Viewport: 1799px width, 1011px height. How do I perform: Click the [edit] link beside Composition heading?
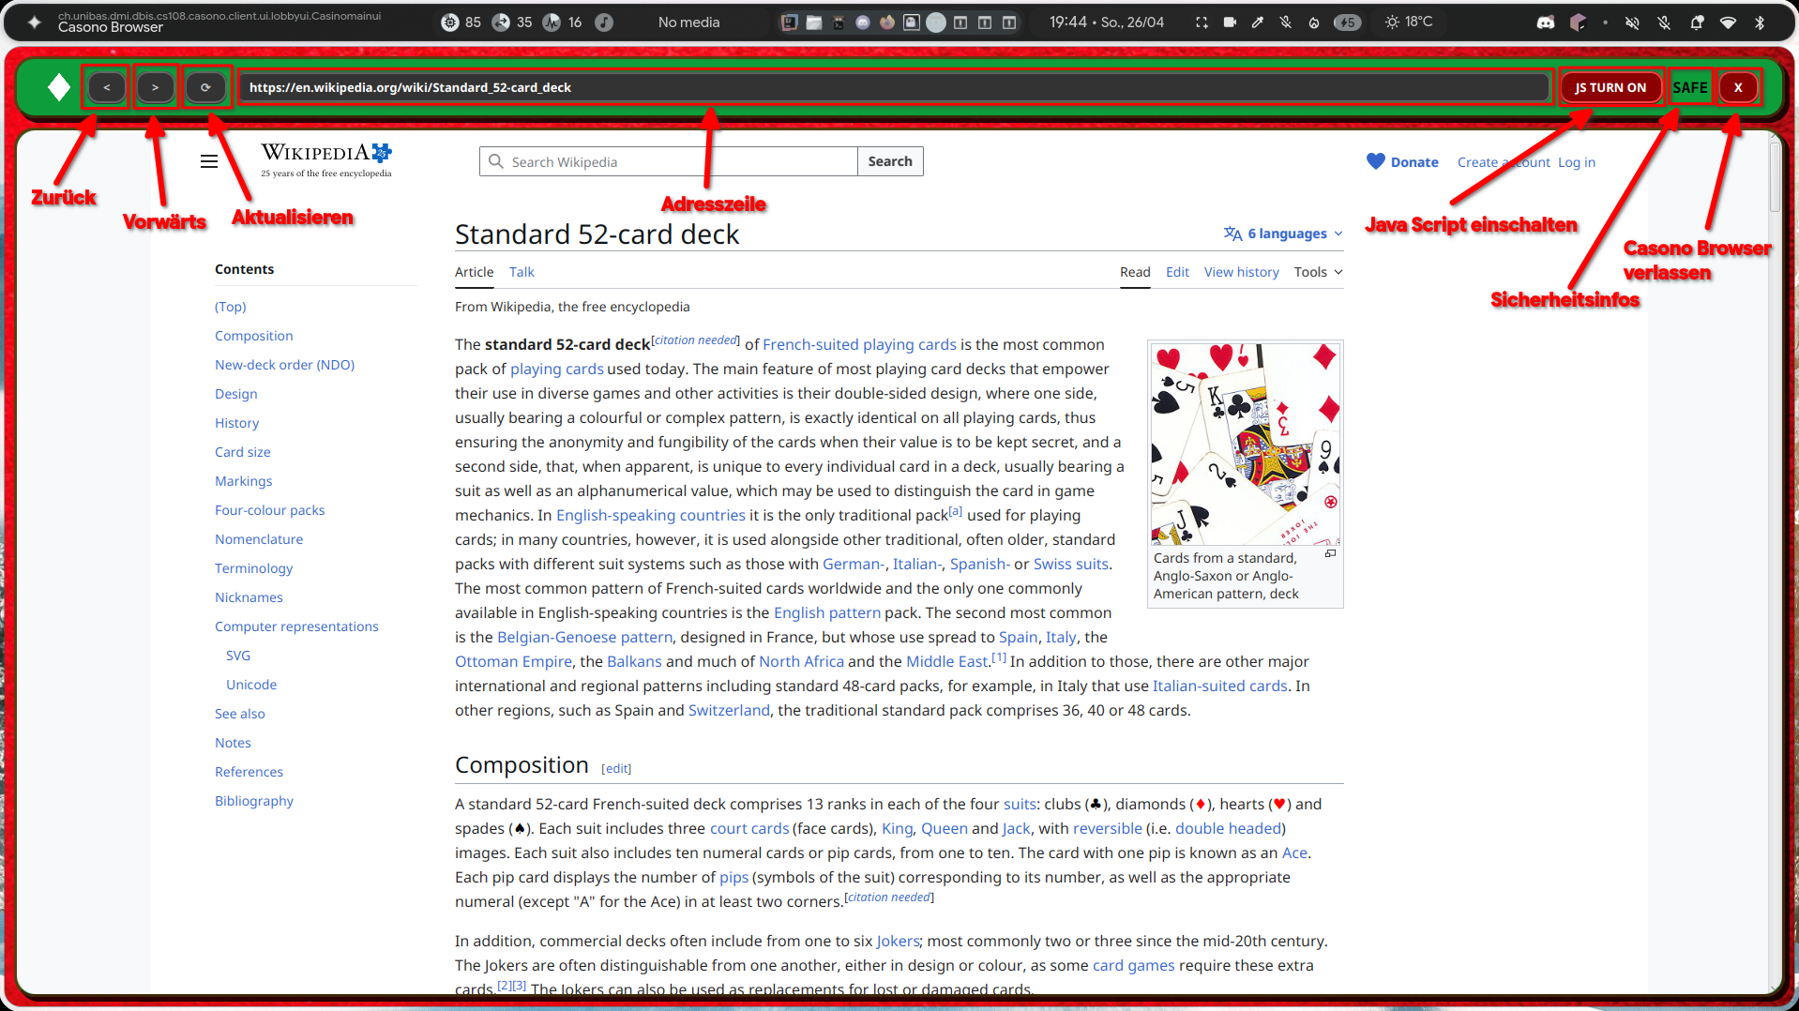(616, 768)
